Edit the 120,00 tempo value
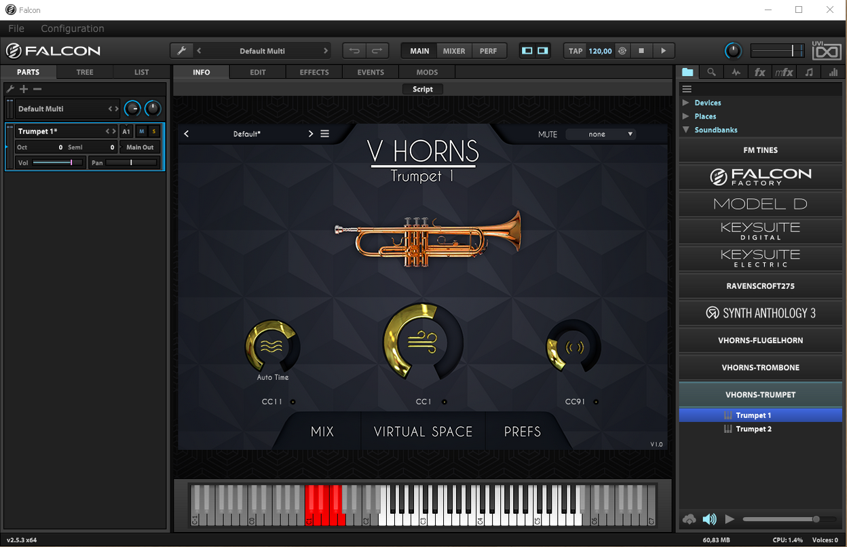The width and height of the screenshot is (847, 547). click(x=600, y=51)
